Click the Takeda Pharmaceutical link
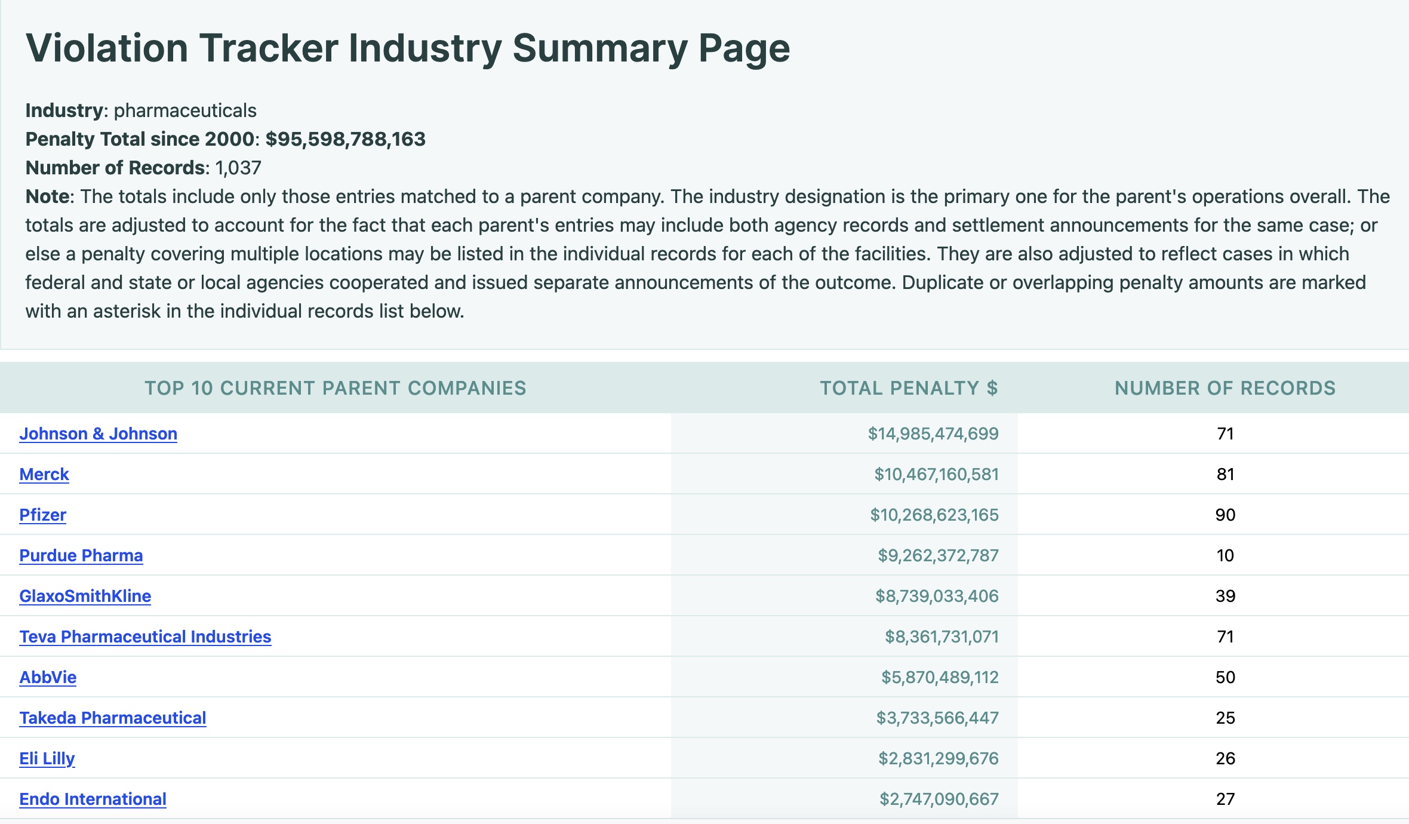 pos(112,718)
